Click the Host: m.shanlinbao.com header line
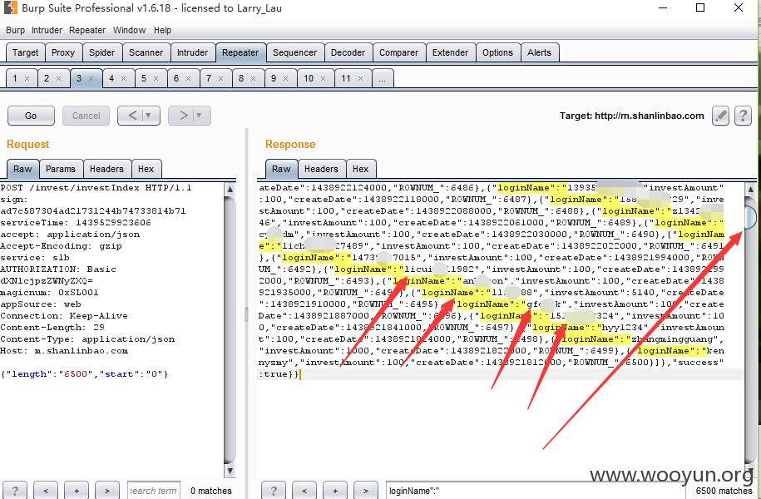The image size is (761, 499). 64,350
